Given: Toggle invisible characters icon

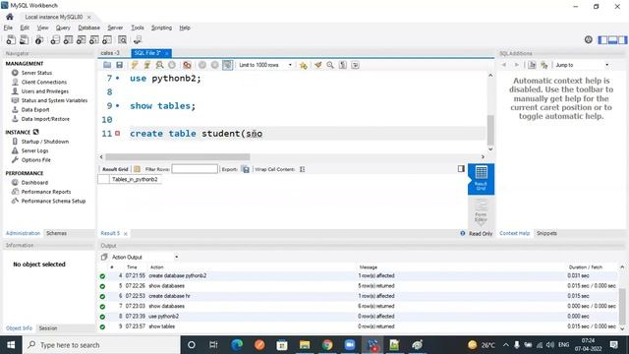Looking at the screenshot, I should [x=343, y=65].
